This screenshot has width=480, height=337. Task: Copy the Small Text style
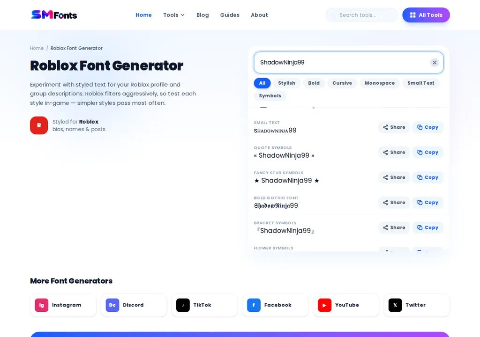pyautogui.click(x=427, y=127)
